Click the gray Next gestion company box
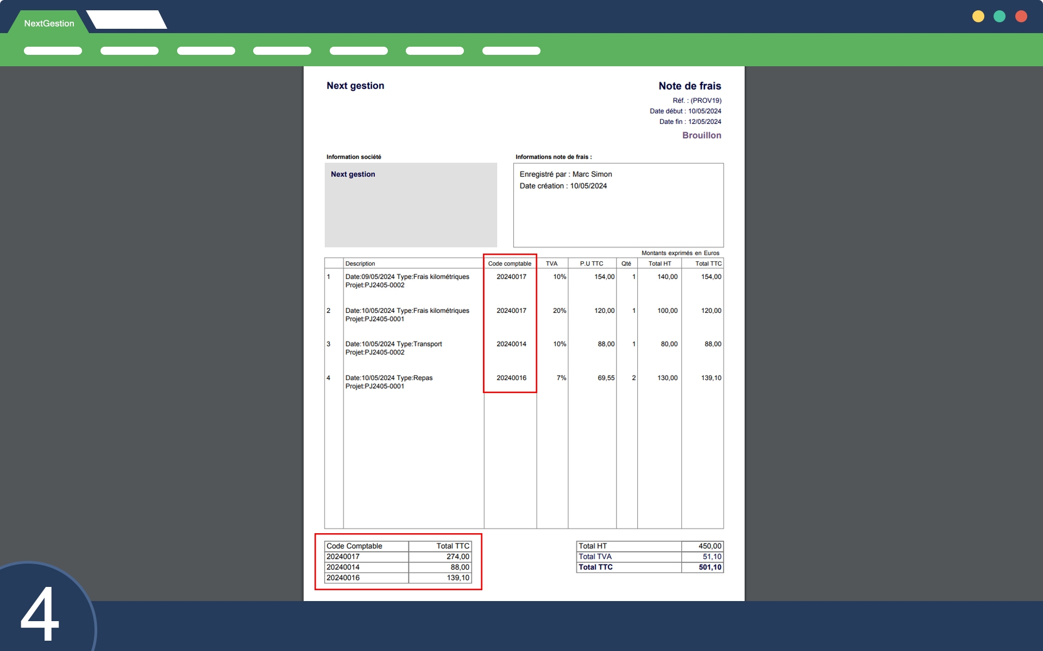The image size is (1043, 651). click(411, 205)
